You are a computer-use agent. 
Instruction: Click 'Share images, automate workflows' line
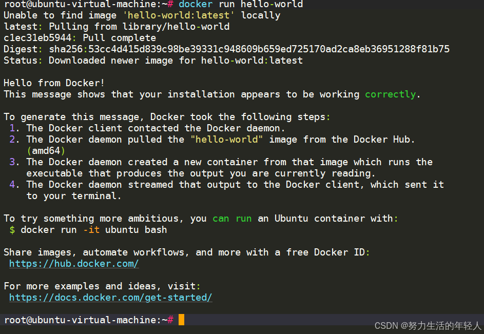pyautogui.click(x=187, y=252)
